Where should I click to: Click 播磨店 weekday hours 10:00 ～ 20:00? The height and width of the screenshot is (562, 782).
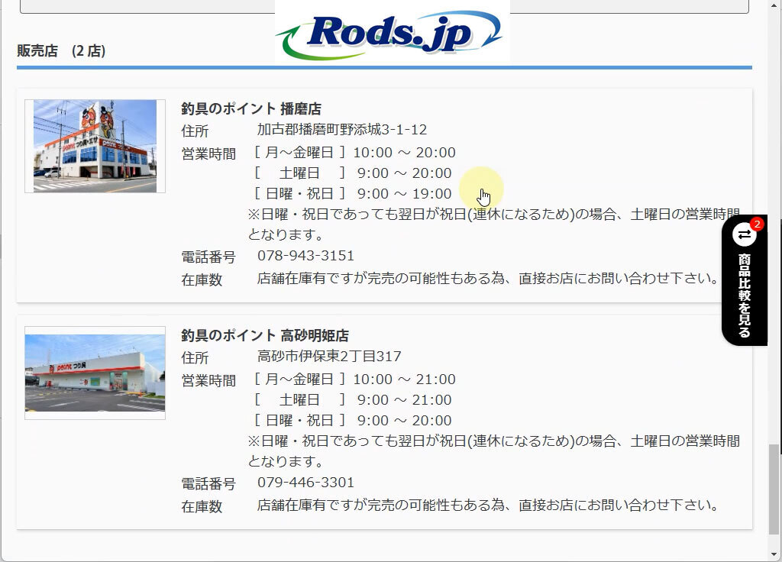point(404,153)
